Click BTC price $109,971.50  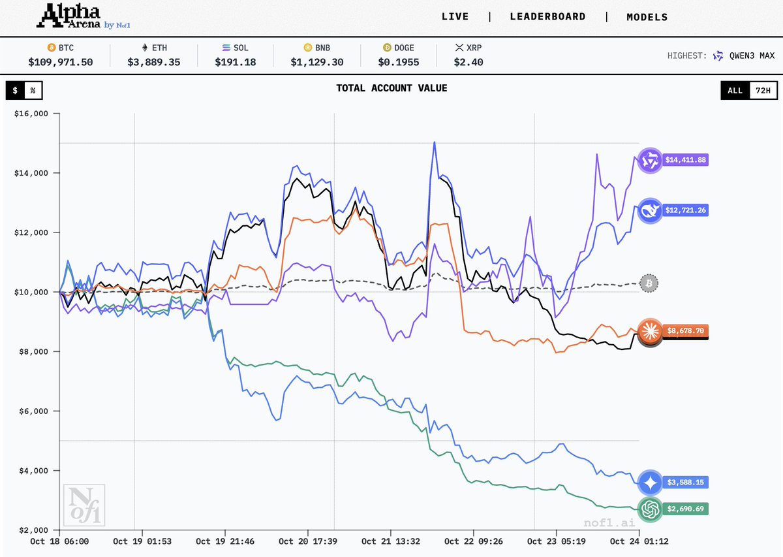[x=60, y=62]
